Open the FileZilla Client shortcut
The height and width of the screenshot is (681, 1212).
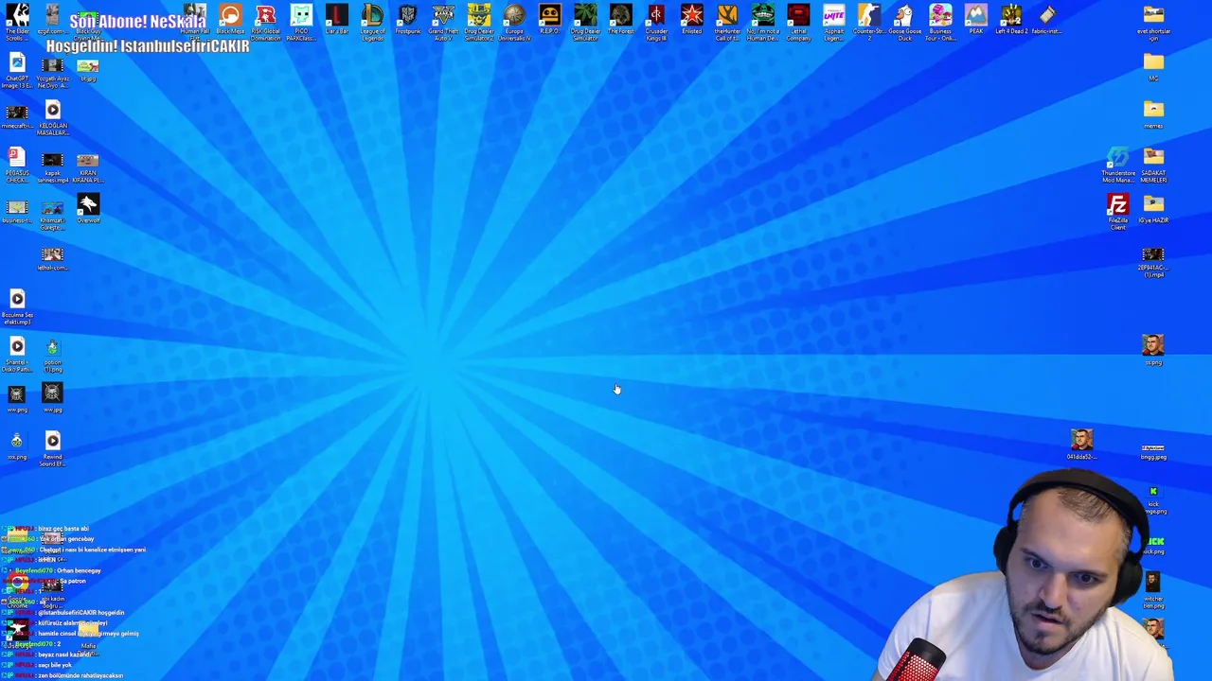pyautogui.click(x=1117, y=212)
